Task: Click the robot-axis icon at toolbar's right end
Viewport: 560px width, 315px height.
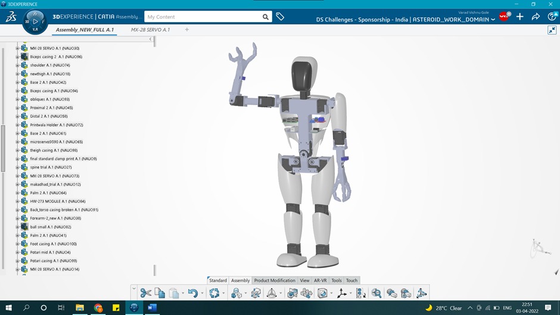Action: tap(422, 293)
